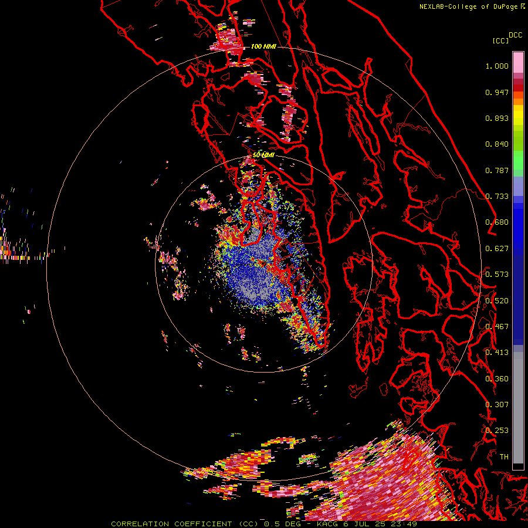Click the 0.893 scale value
This screenshot has width=528, height=528.
[x=497, y=118]
